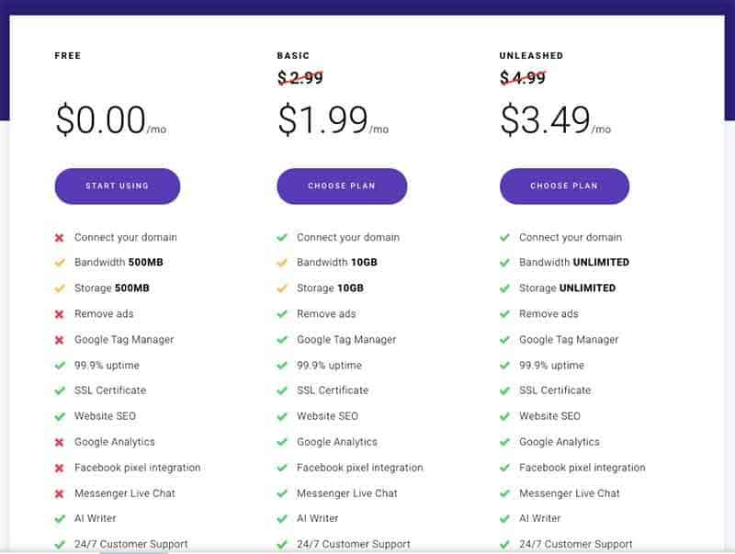Click Facebook pixel integration under Unleashed
The height and width of the screenshot is (554, 735).
(582, 468)
